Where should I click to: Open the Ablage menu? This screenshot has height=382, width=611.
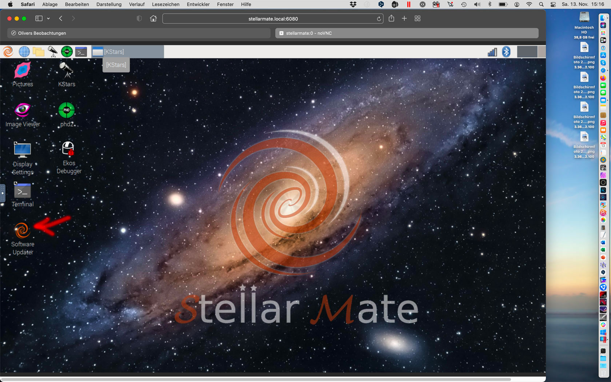click(50, 4)
